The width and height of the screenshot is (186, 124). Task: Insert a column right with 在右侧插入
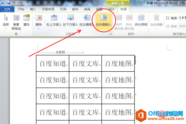tap(104, 21)
